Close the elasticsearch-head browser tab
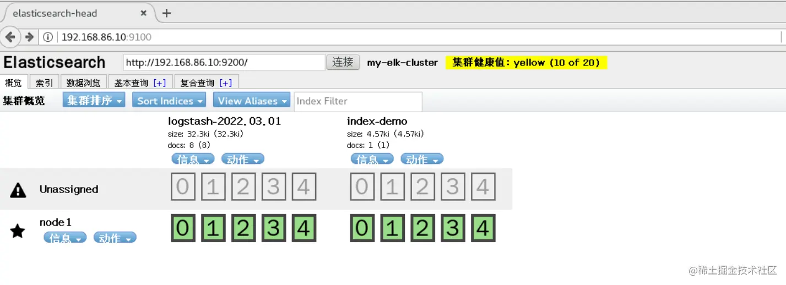 [x=144, y=13]
